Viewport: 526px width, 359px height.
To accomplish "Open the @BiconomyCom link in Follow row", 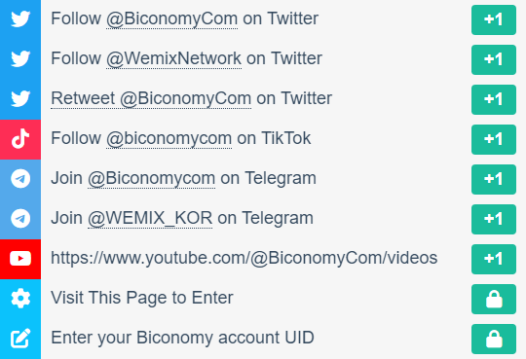I will tap(171, 18).
